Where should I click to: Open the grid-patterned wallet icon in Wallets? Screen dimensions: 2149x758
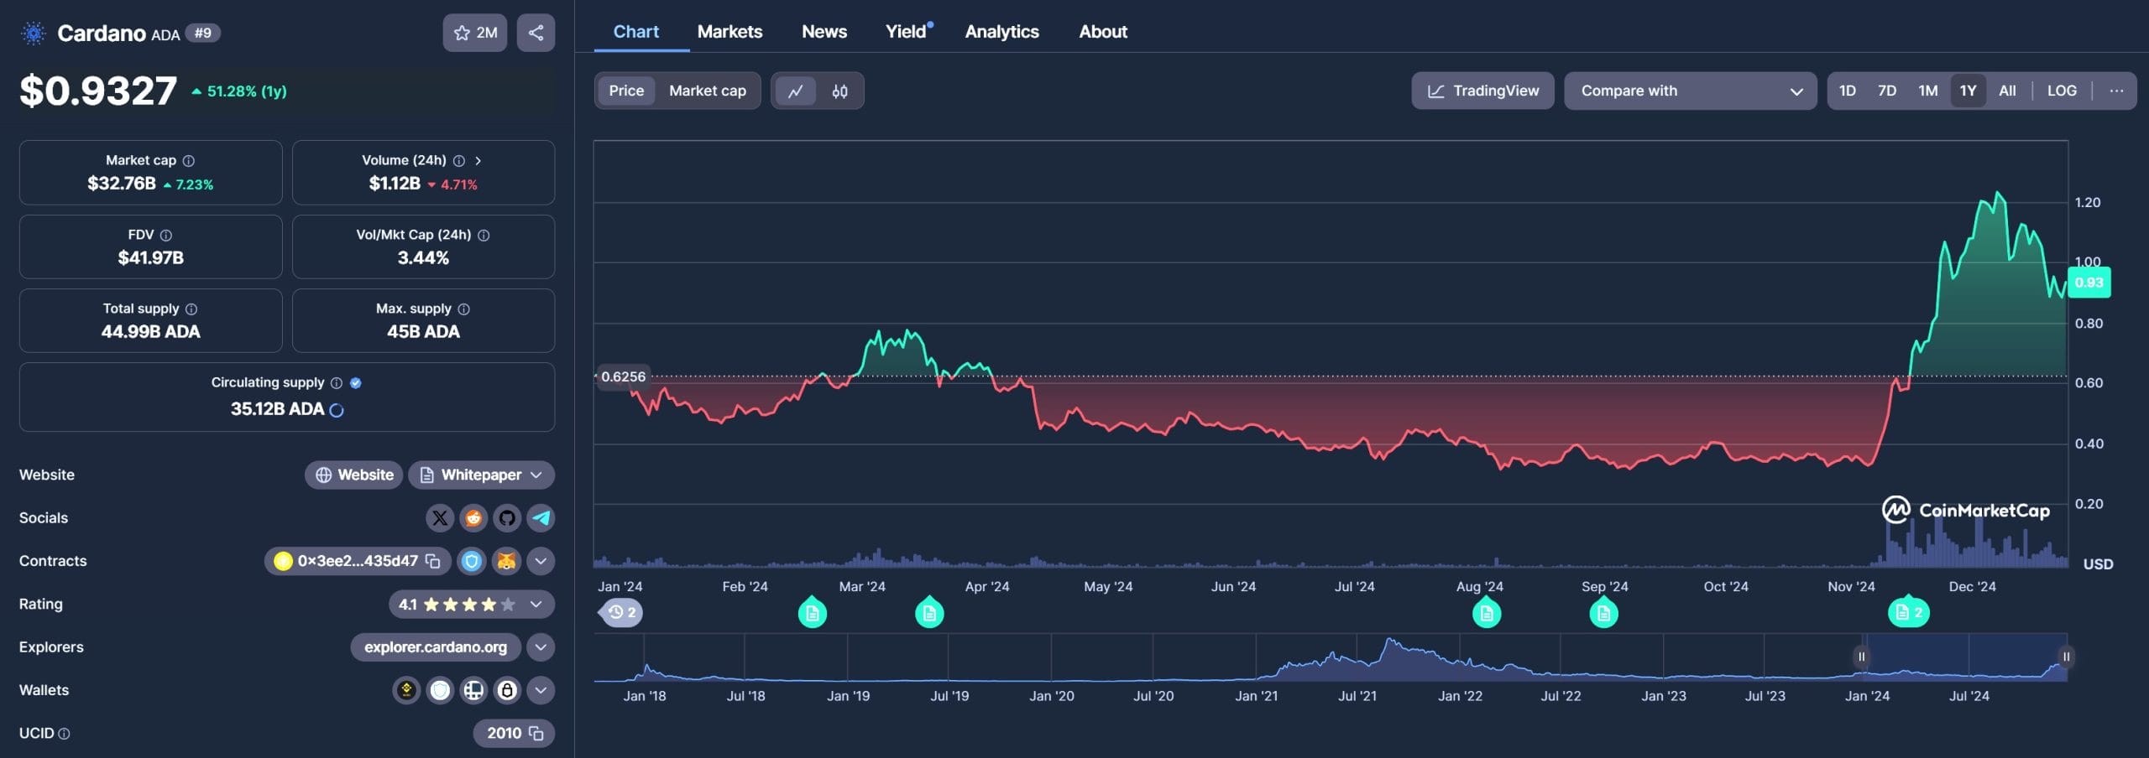(x=473, y=691)
